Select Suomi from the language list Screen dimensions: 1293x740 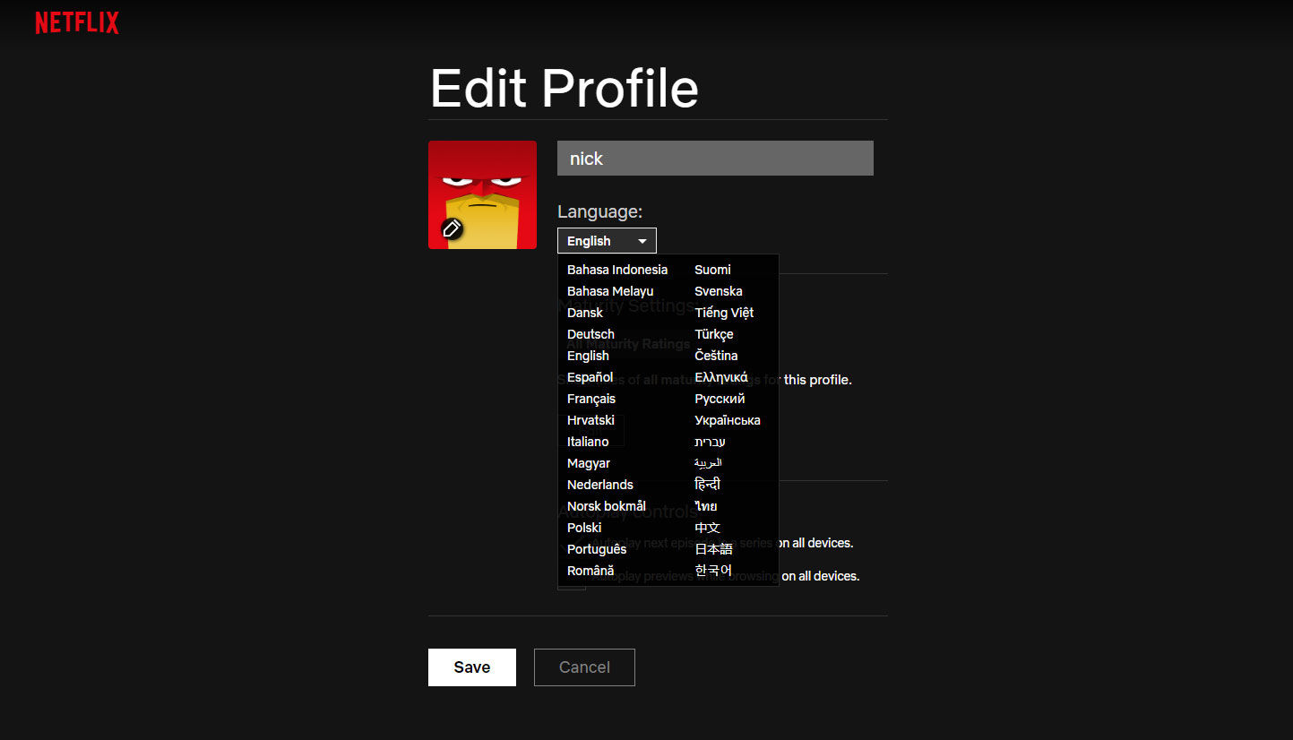(711, 269)
